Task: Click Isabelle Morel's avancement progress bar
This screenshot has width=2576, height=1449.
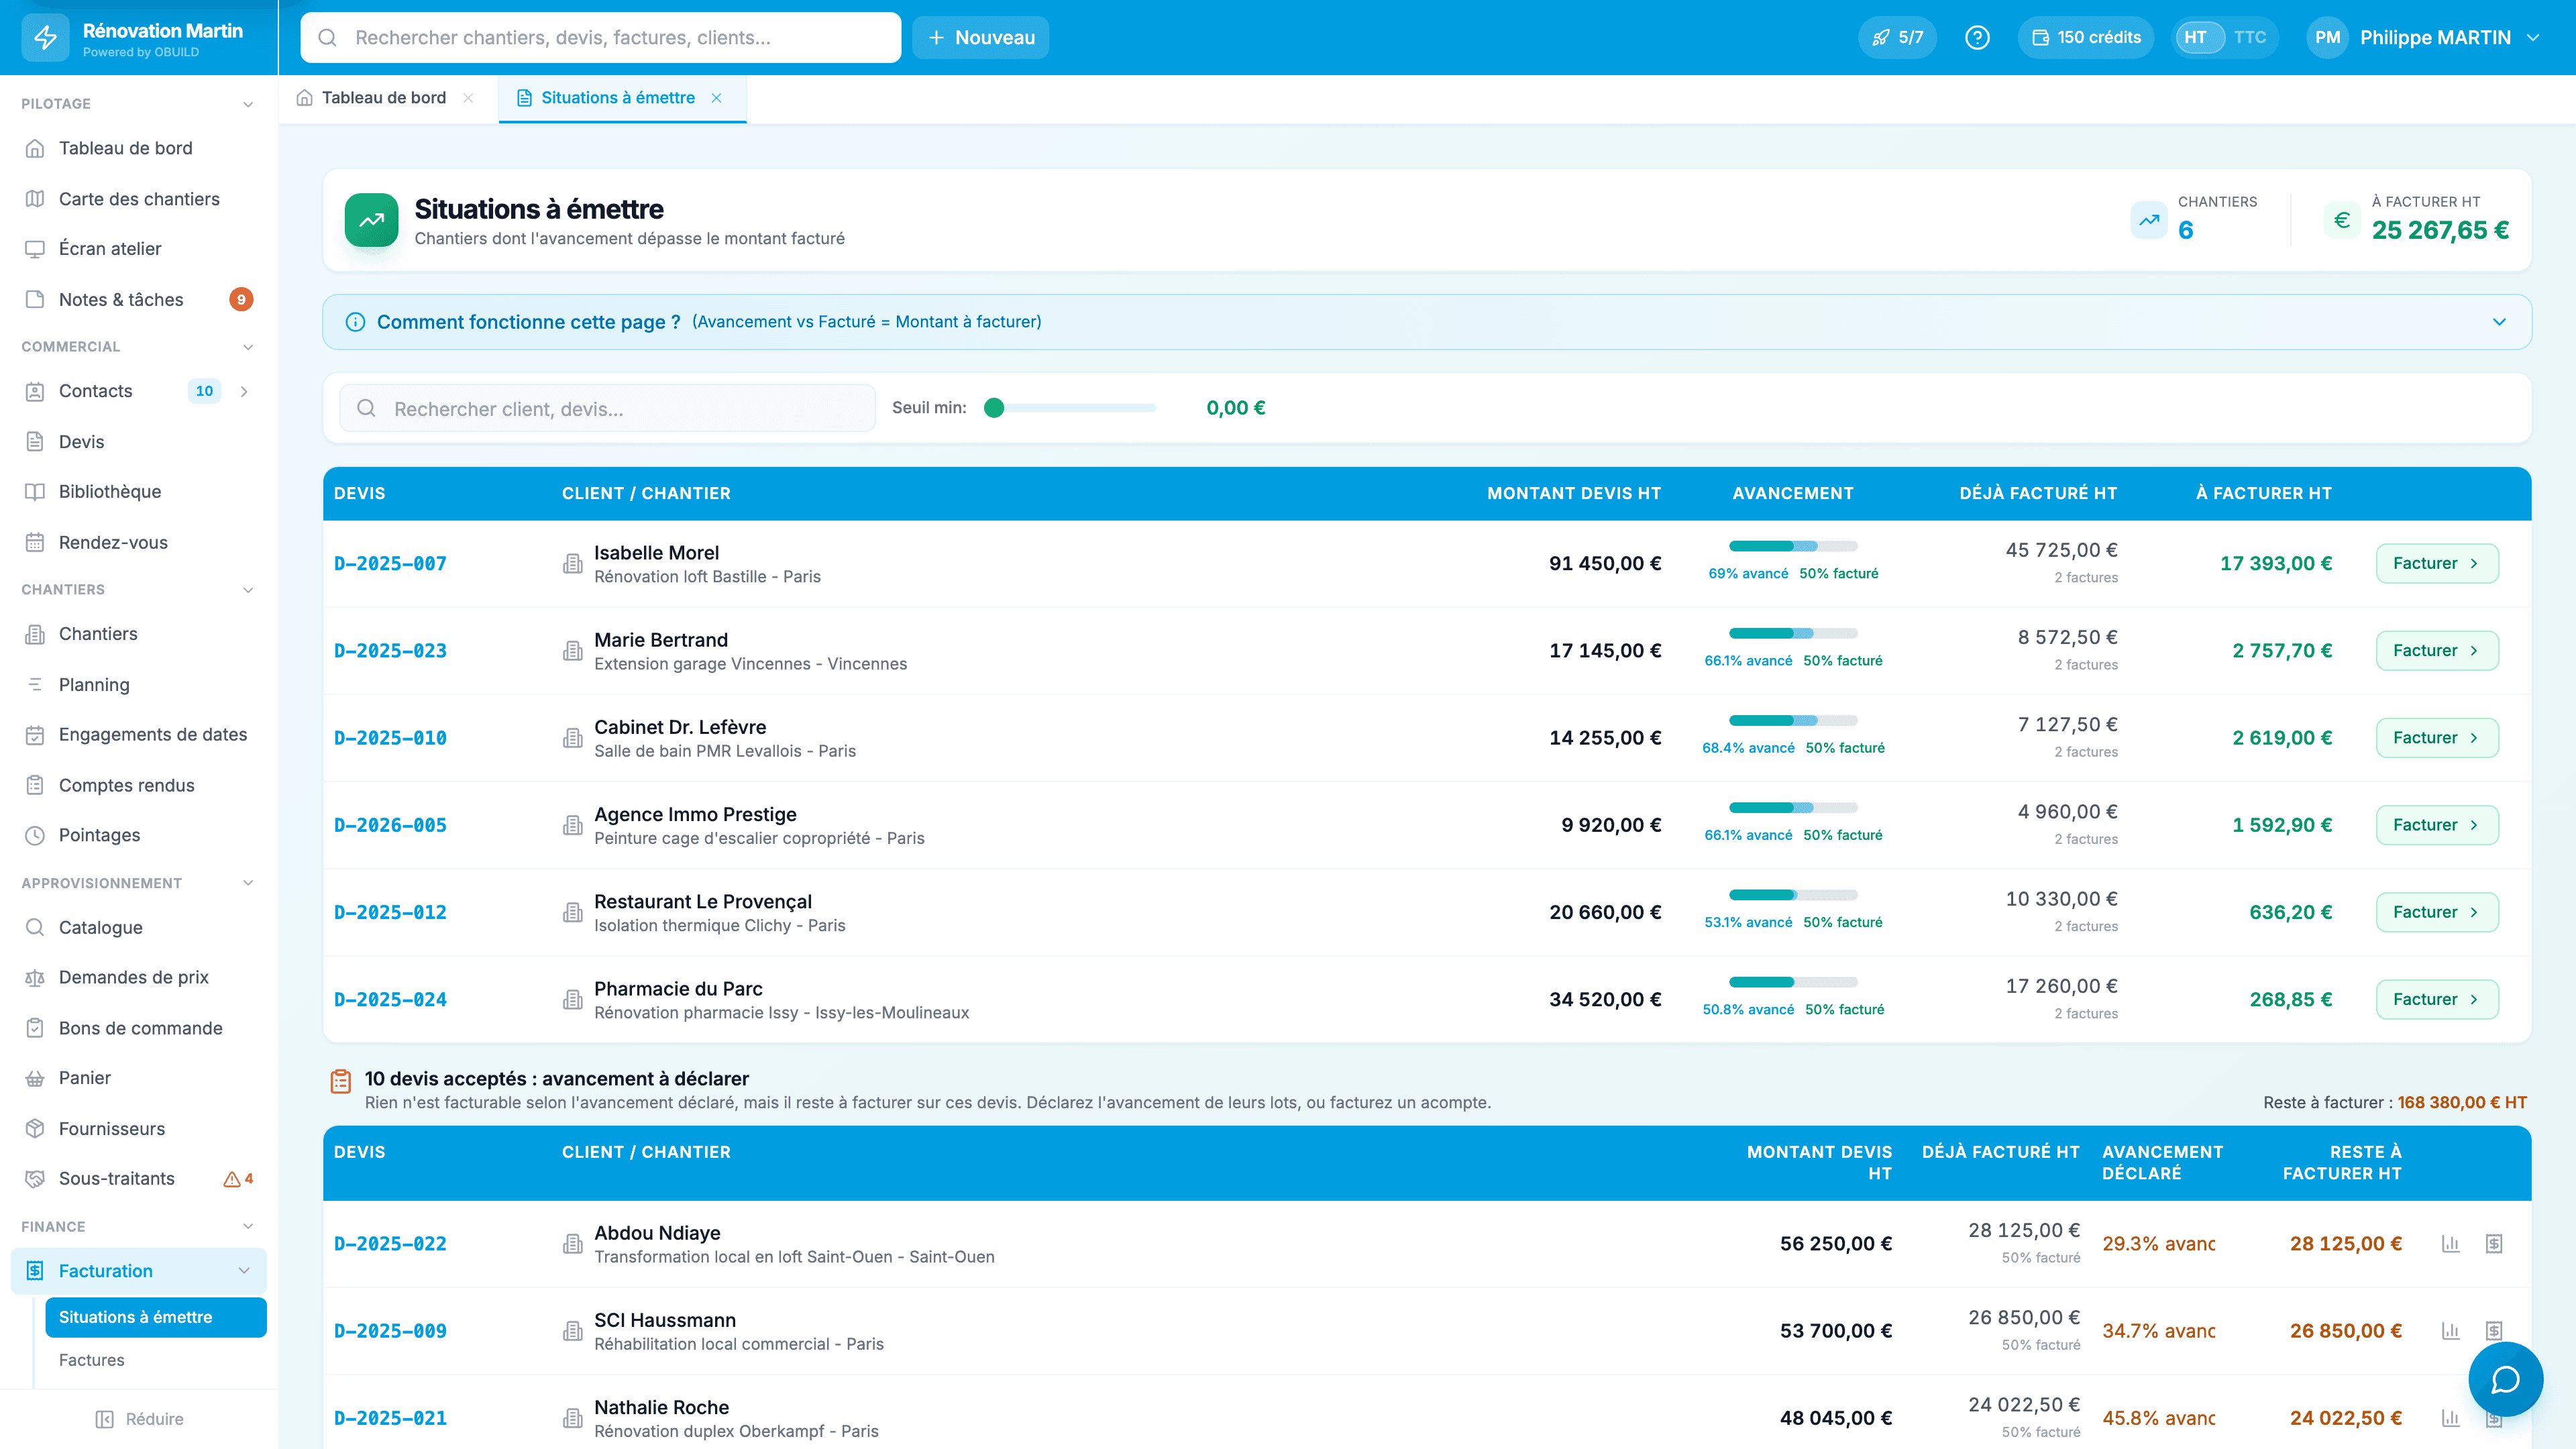Action: coord(1793,546)
